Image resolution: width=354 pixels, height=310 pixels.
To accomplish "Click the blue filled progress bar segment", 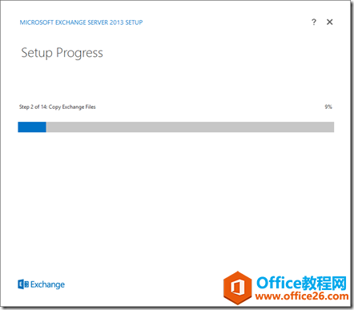I will (x=32, y=127).
